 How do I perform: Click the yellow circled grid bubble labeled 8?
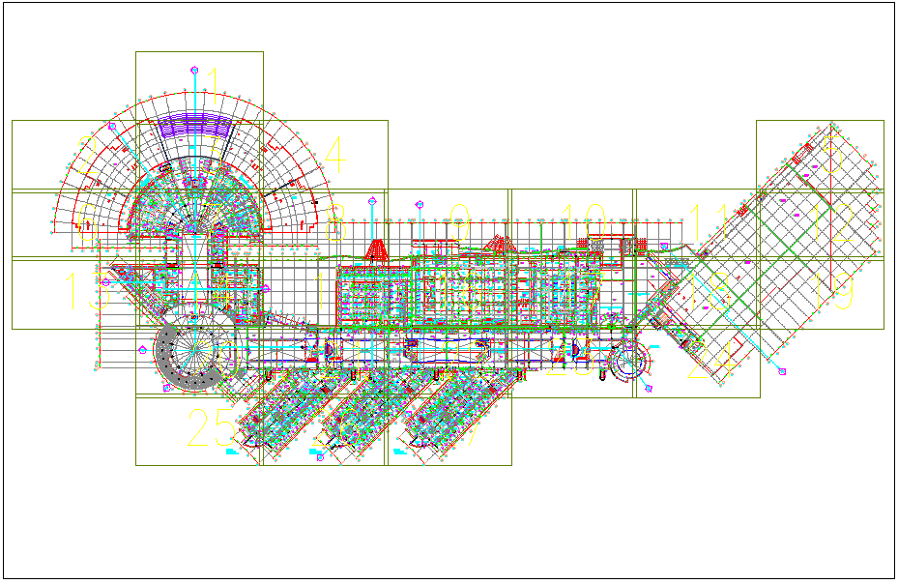coord(334,219)
